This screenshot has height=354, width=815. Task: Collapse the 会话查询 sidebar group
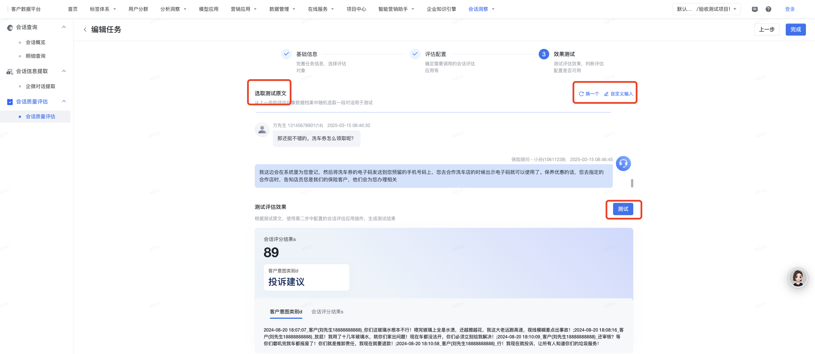[x=64, y=27]
